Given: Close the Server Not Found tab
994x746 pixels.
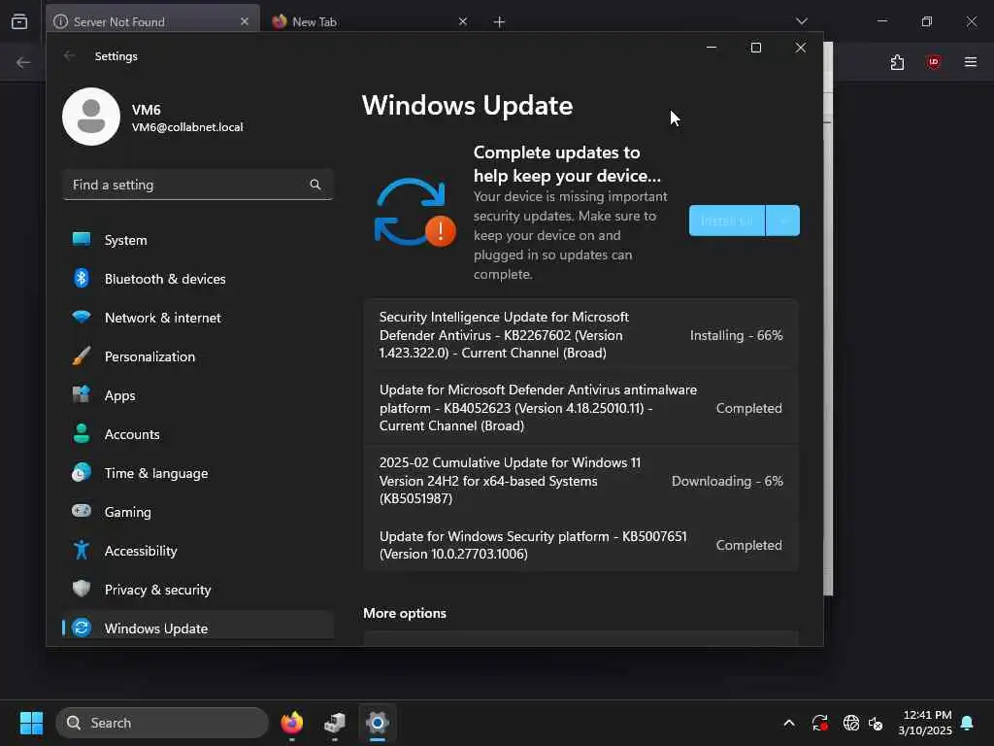Looking at the screenshot, I should (245, 21).
